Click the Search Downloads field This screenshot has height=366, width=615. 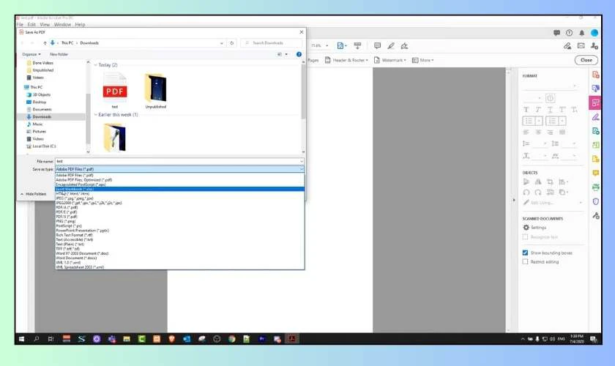[272, 42]
